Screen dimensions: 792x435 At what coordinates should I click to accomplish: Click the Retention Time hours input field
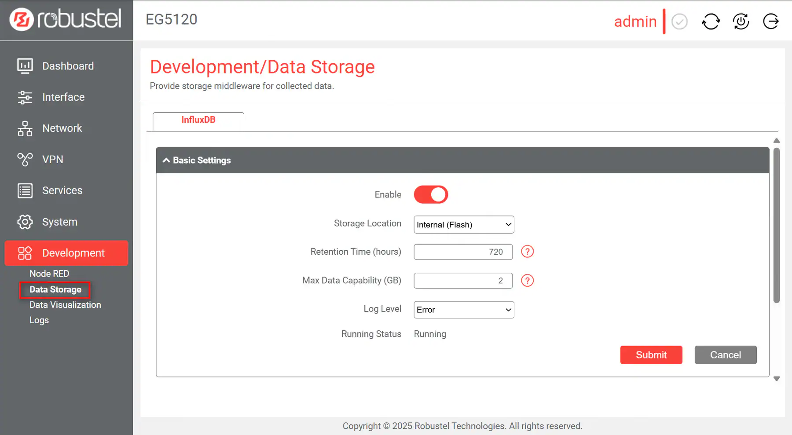463,252
